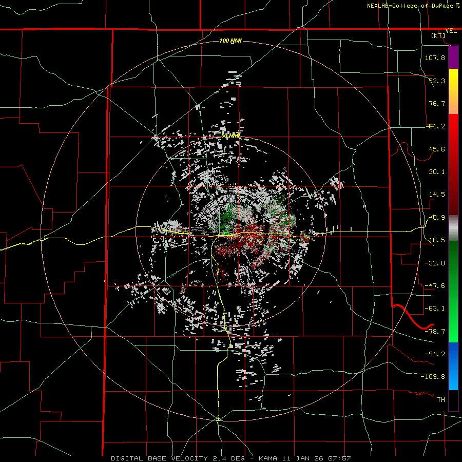This screenshot has height=462, width=462.
Task: Click the purple segment of the color bar
Action: pyautogui.click(x=453, y=57)
